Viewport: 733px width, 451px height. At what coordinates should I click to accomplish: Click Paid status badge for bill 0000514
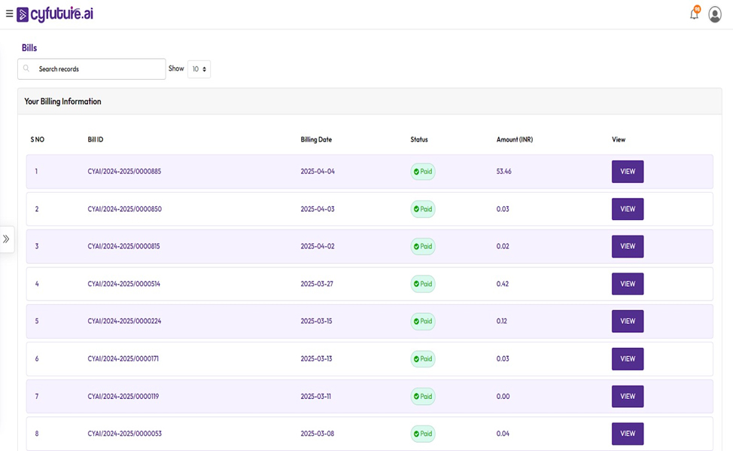(422, 284)
